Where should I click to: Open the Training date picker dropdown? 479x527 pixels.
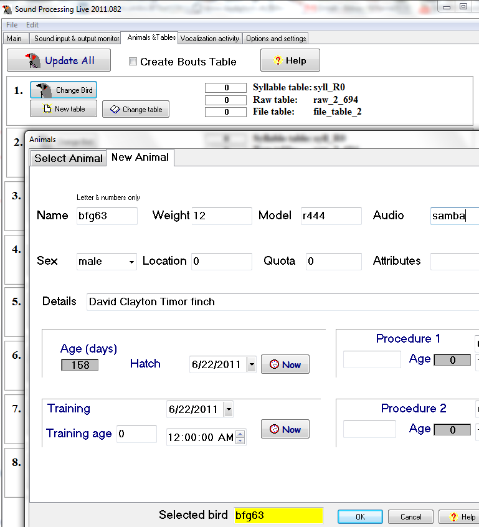click(x=228, y=409)
